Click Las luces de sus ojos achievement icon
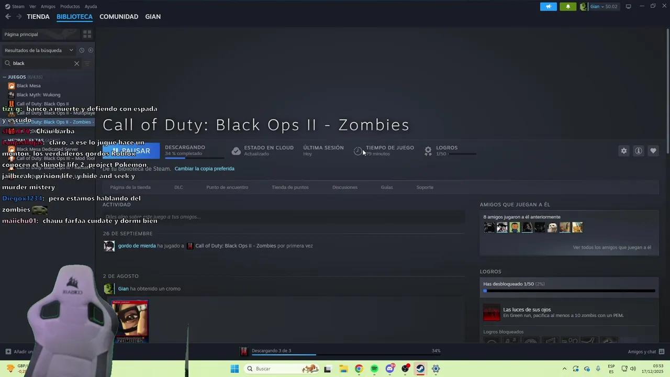This screenshot has height=377, width=670. (x=492, y=313)
